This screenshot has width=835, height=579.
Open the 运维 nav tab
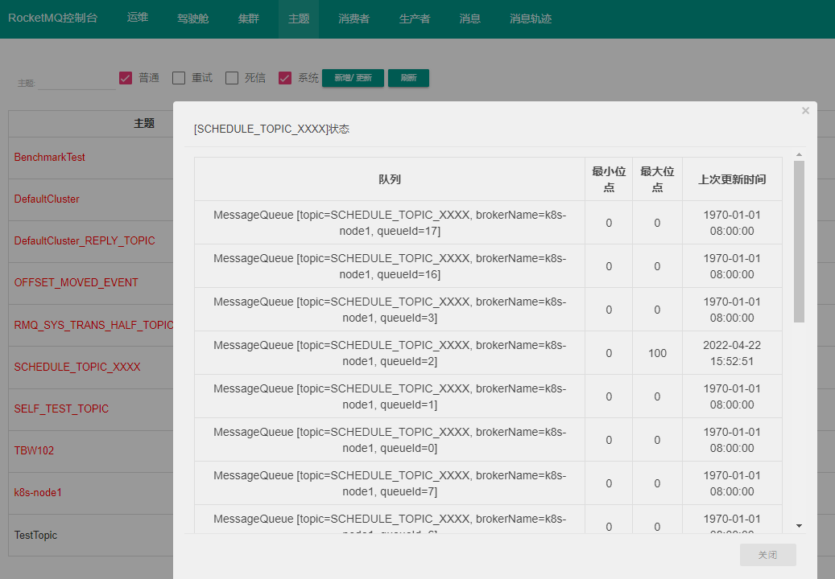[138, 18]
